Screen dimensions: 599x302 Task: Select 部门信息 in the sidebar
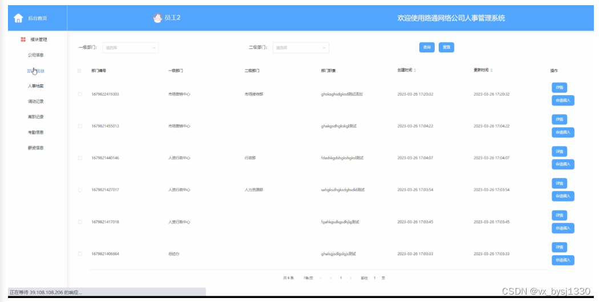[35, 71]
